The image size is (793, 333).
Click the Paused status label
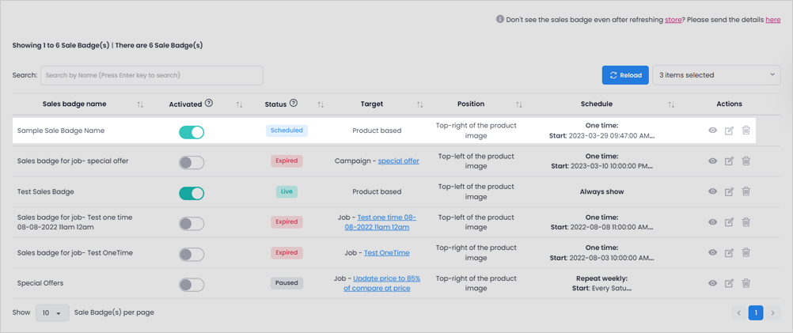(x=286, y=283)
